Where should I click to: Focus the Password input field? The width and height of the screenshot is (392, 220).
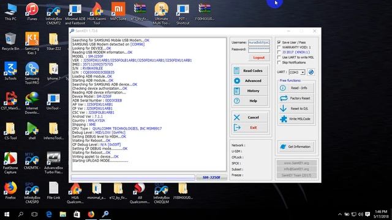click(x=258, y=50)
